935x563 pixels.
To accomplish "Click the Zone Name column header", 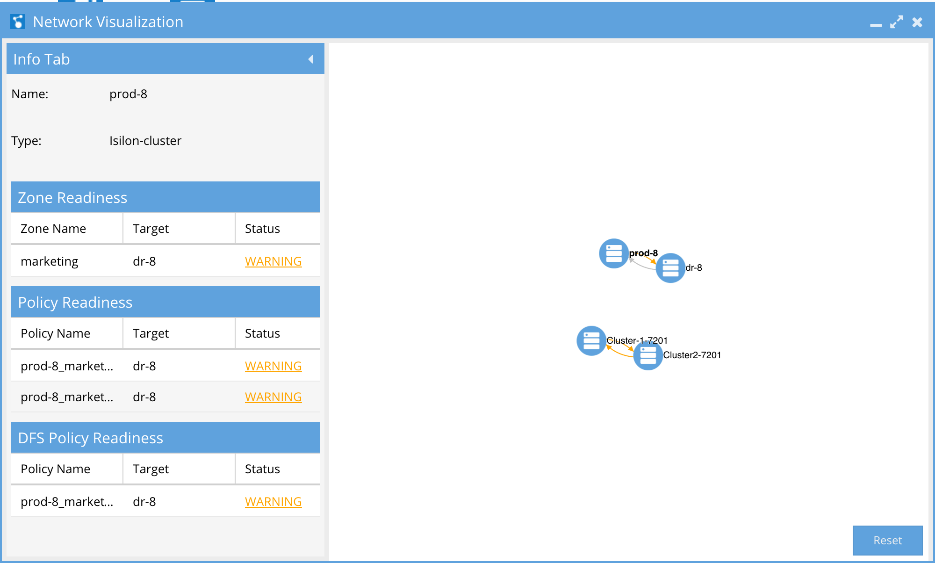I will click(67, 229).
